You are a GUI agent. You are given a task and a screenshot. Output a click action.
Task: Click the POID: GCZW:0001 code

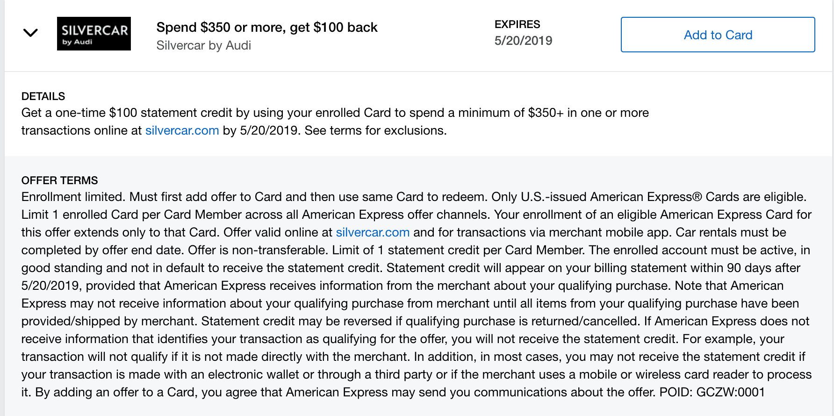point(712,392)
